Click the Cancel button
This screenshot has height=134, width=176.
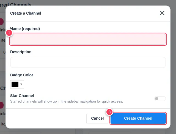pyautogui.click(x=97, y=118)
